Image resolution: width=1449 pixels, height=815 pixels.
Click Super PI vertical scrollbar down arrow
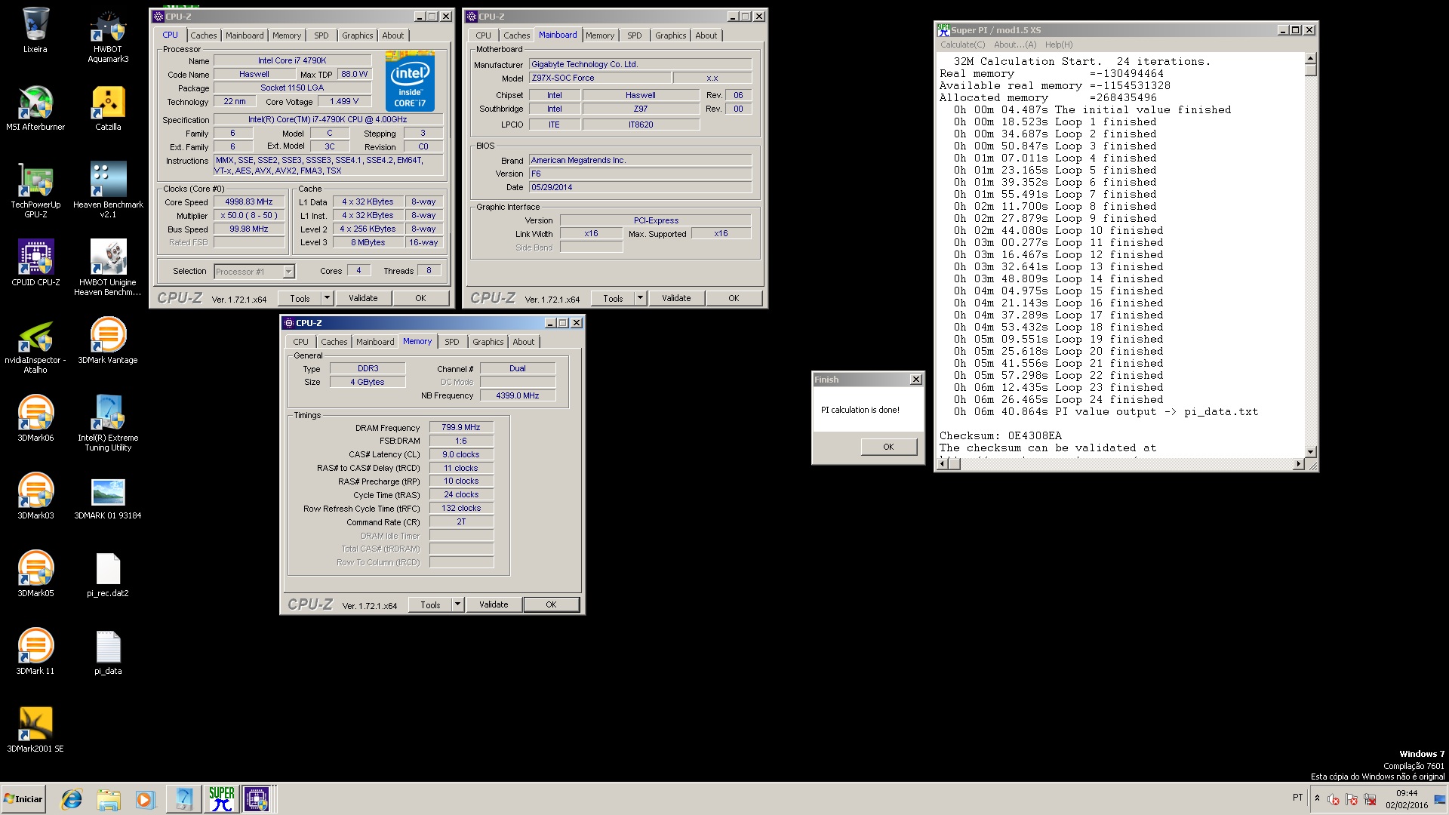click(x=1310, y=451)
